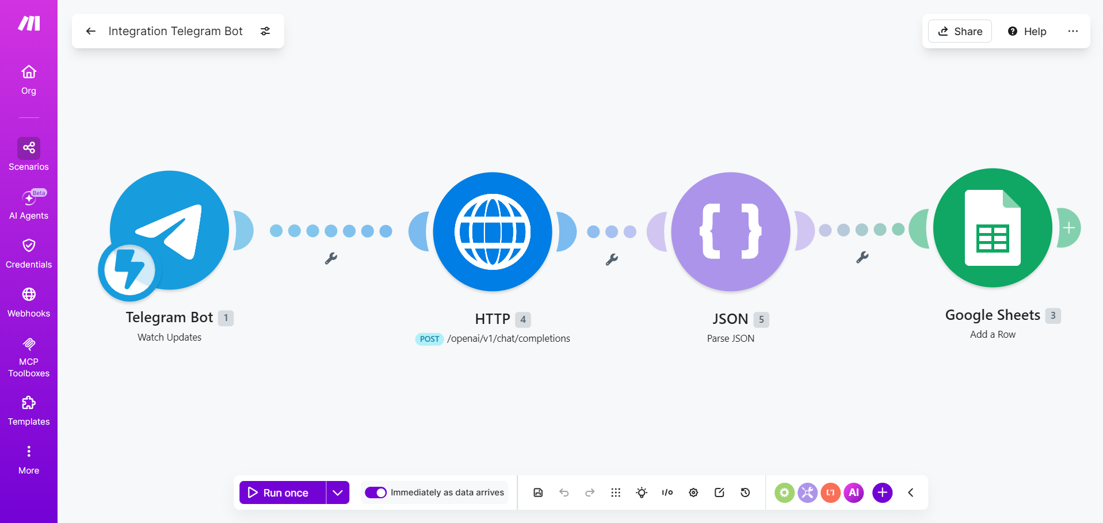Screen dimensions: 1103x523
Task: Show More sidebar options
Action: [x=29, y=460]
